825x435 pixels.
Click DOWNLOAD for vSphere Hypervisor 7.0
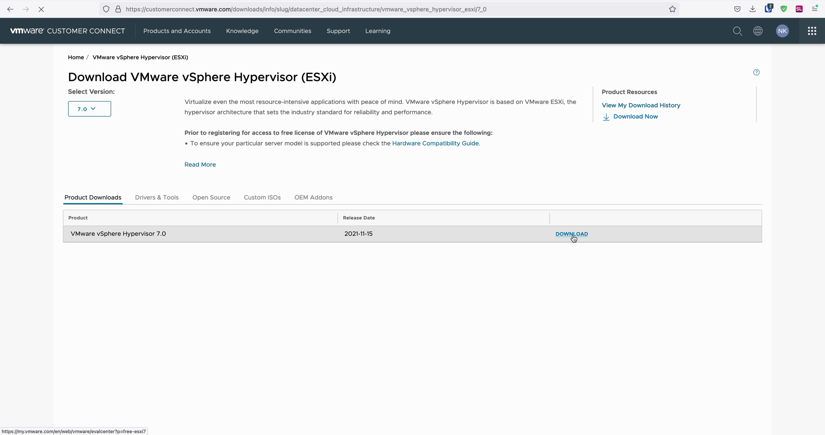pyautogui.click(x=572, y=234)
